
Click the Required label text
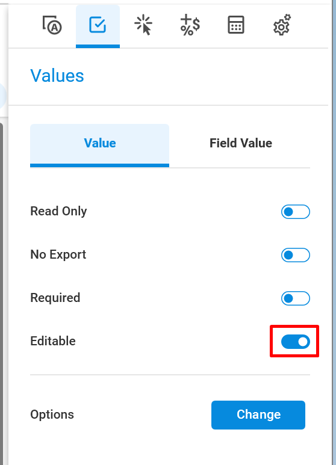[55, 298]
